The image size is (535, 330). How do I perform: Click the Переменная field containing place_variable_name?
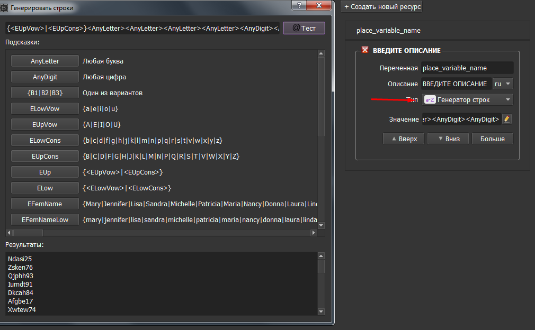[467, 67]
